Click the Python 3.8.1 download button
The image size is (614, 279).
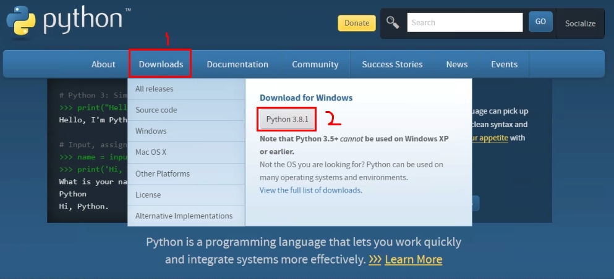click(x=287, y=120)
